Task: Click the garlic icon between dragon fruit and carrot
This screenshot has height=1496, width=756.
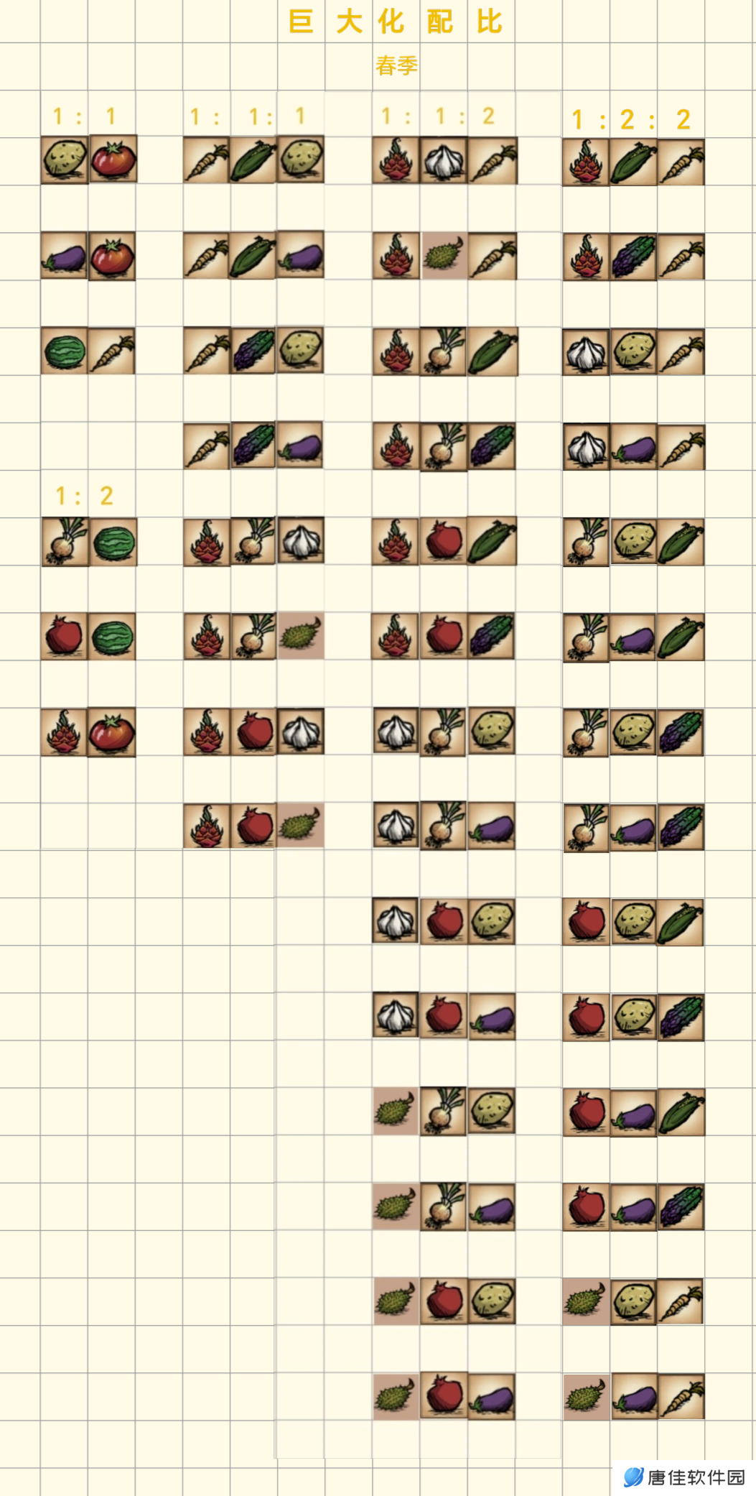Action: click(x=444, y=160)
